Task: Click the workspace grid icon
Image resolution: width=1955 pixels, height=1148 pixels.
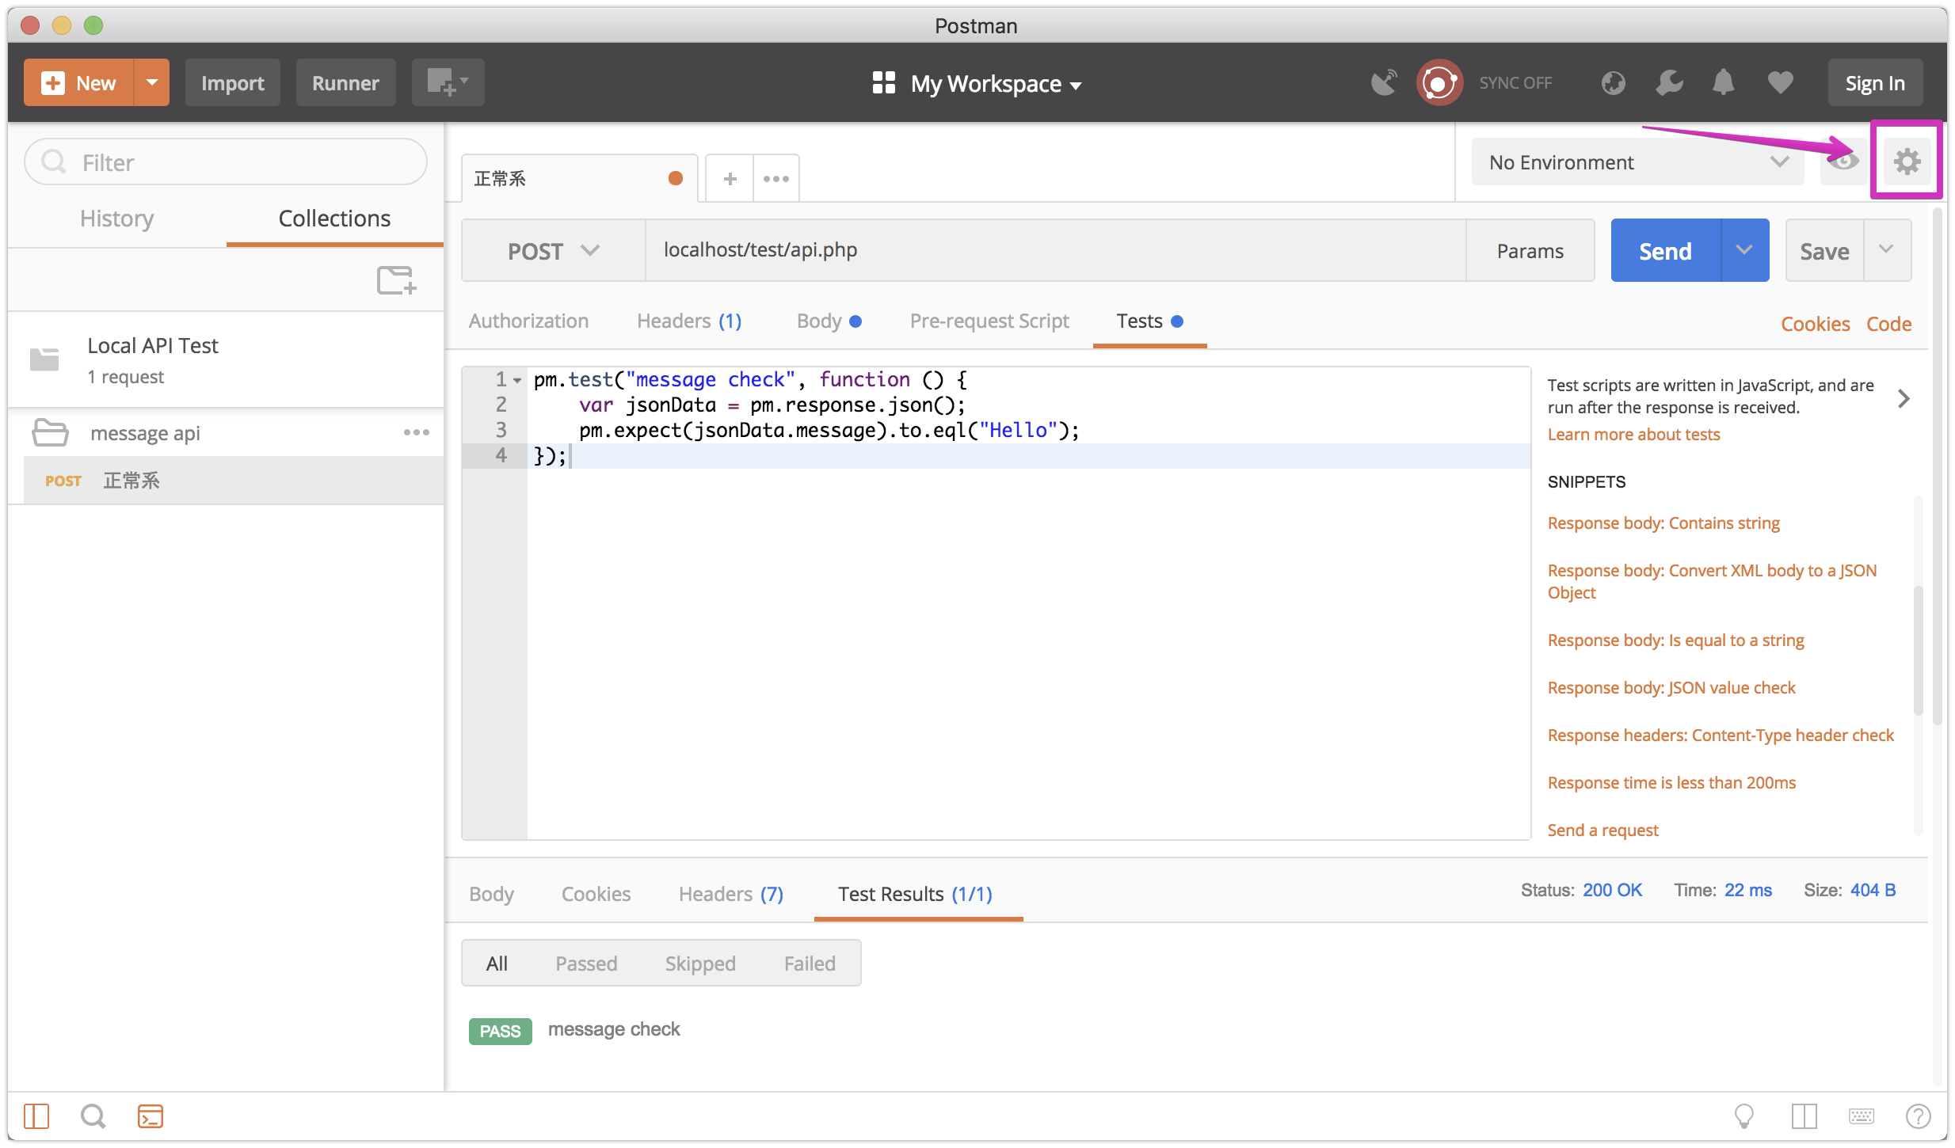Action: [x=883, y=82]
